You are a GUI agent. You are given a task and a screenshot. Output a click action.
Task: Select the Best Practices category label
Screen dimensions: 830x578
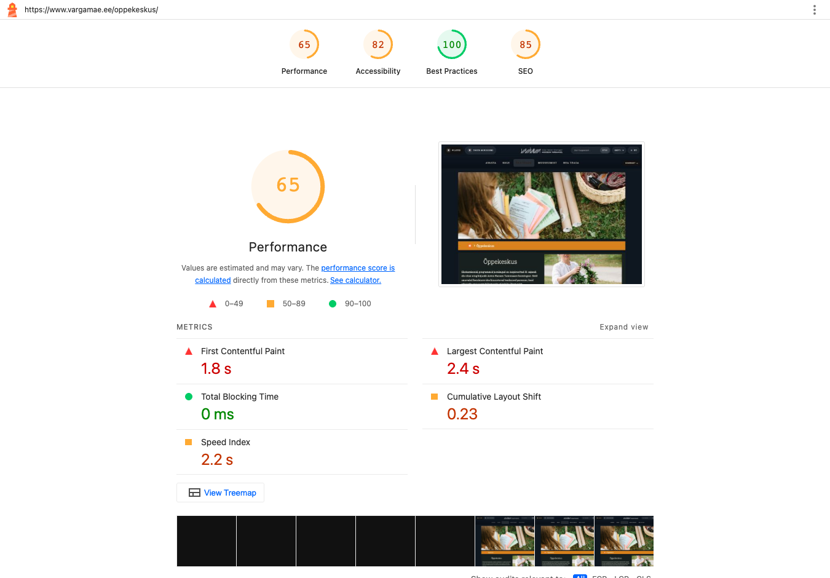(x=452, y=71)
